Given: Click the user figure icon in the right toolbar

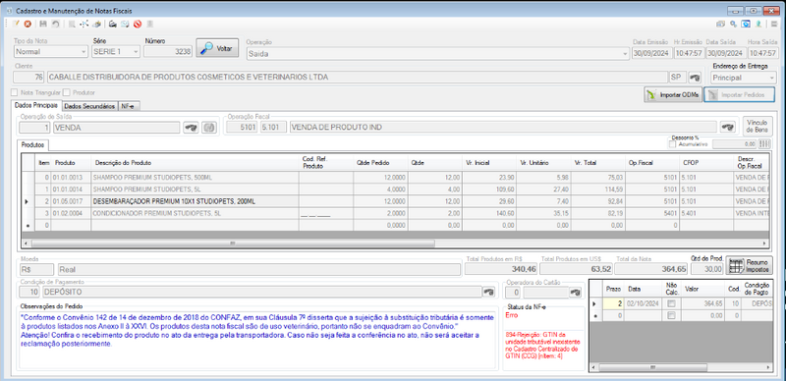Looking at the screenshot, I should coord(759,24).
